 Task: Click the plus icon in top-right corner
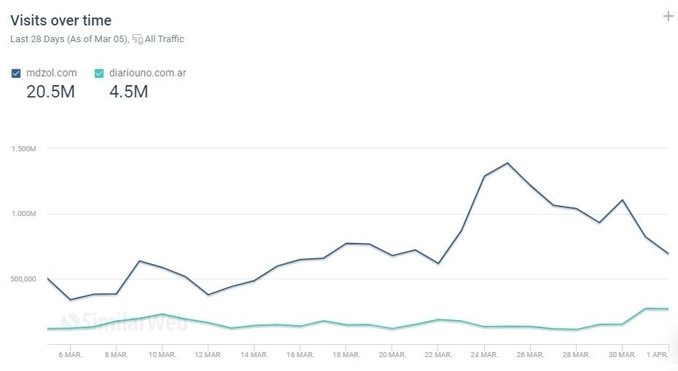(x=668, y=16)
